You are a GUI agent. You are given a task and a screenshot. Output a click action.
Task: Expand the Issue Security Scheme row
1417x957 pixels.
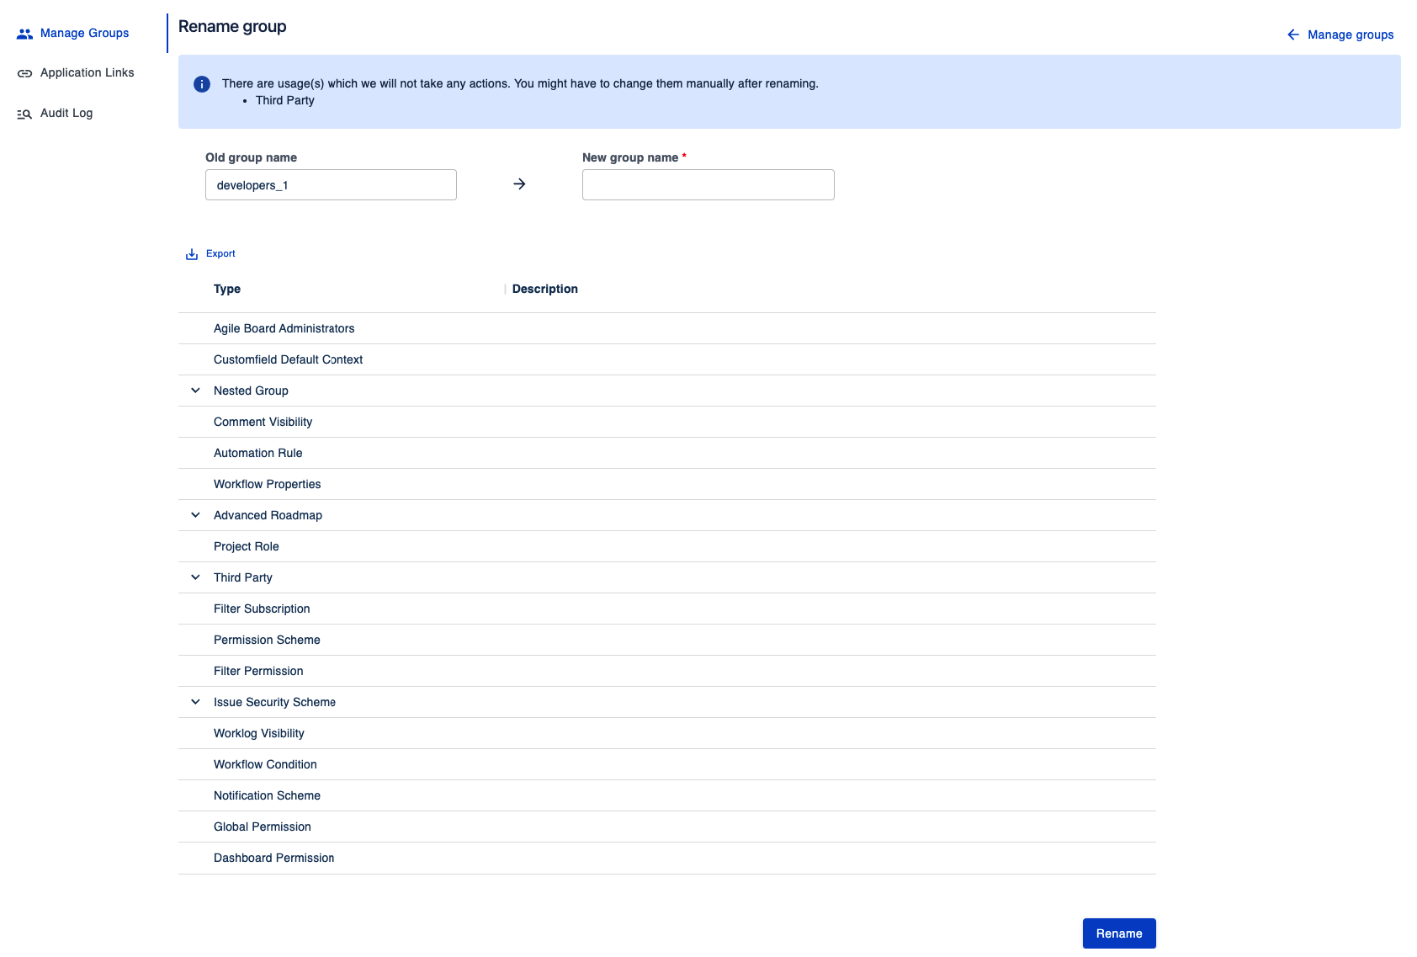(195, 702)
